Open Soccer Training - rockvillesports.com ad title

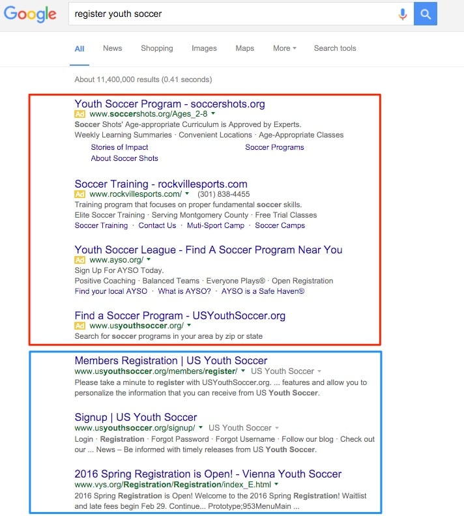point(161,184)
